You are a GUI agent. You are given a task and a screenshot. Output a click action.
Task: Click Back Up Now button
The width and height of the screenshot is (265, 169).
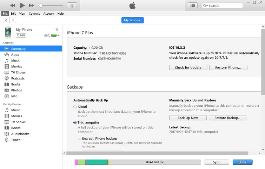pos(187,118)
